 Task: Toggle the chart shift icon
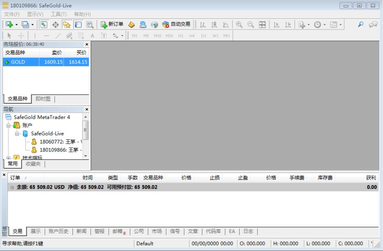288,25
